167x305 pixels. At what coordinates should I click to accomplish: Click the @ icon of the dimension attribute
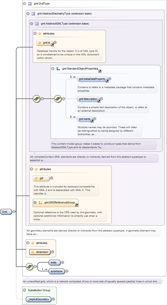pos(33,252)
